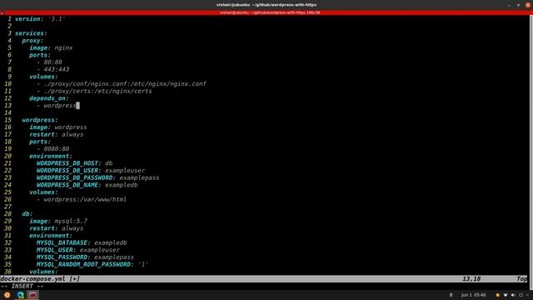Place cursor on "version: '3.1'" line

coord(40,19)
